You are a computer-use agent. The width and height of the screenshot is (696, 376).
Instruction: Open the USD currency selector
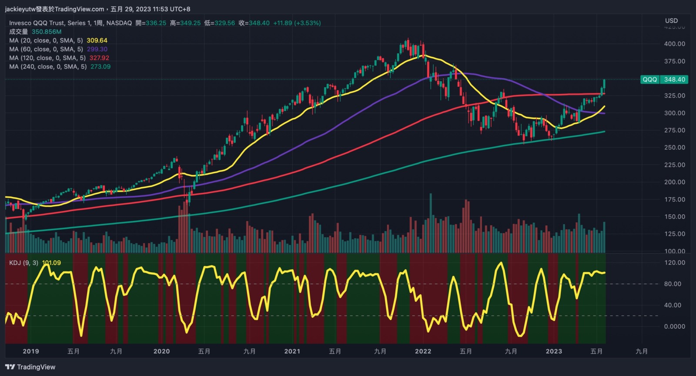(671, 20)
